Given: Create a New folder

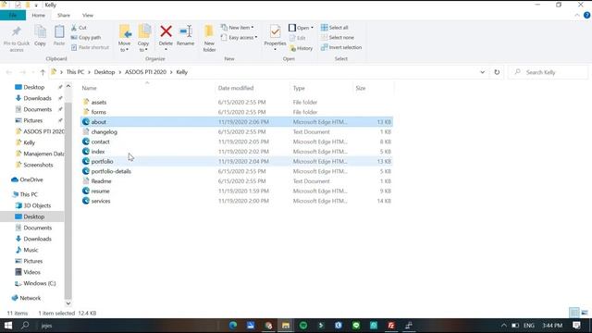Looking at the screenshot, I should [x=209, y=38].
